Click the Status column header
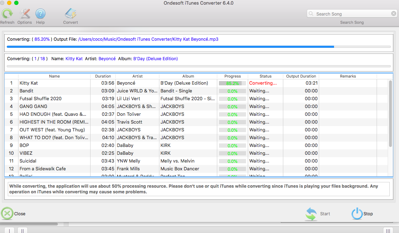Viewport: 399px width, 233px height. (x=266, y=76)
